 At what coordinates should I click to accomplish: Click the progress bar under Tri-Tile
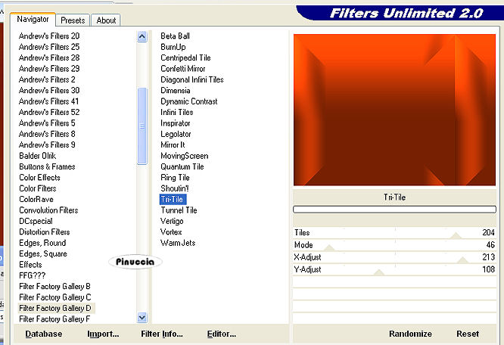tap(394, 210)
